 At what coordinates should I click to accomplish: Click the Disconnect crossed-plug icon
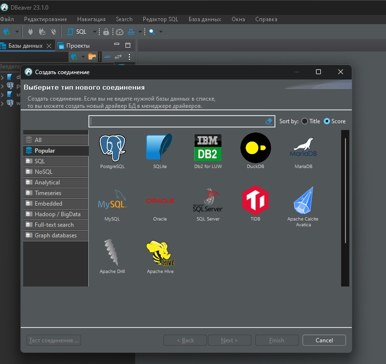click(x=54, y=32)
